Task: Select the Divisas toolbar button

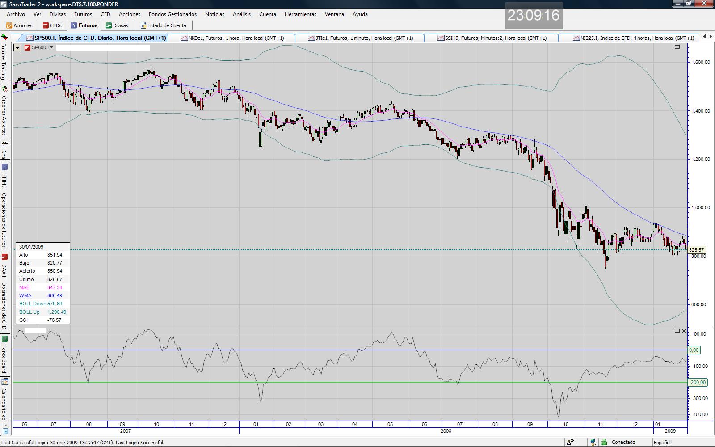Action: click(117, 25)
